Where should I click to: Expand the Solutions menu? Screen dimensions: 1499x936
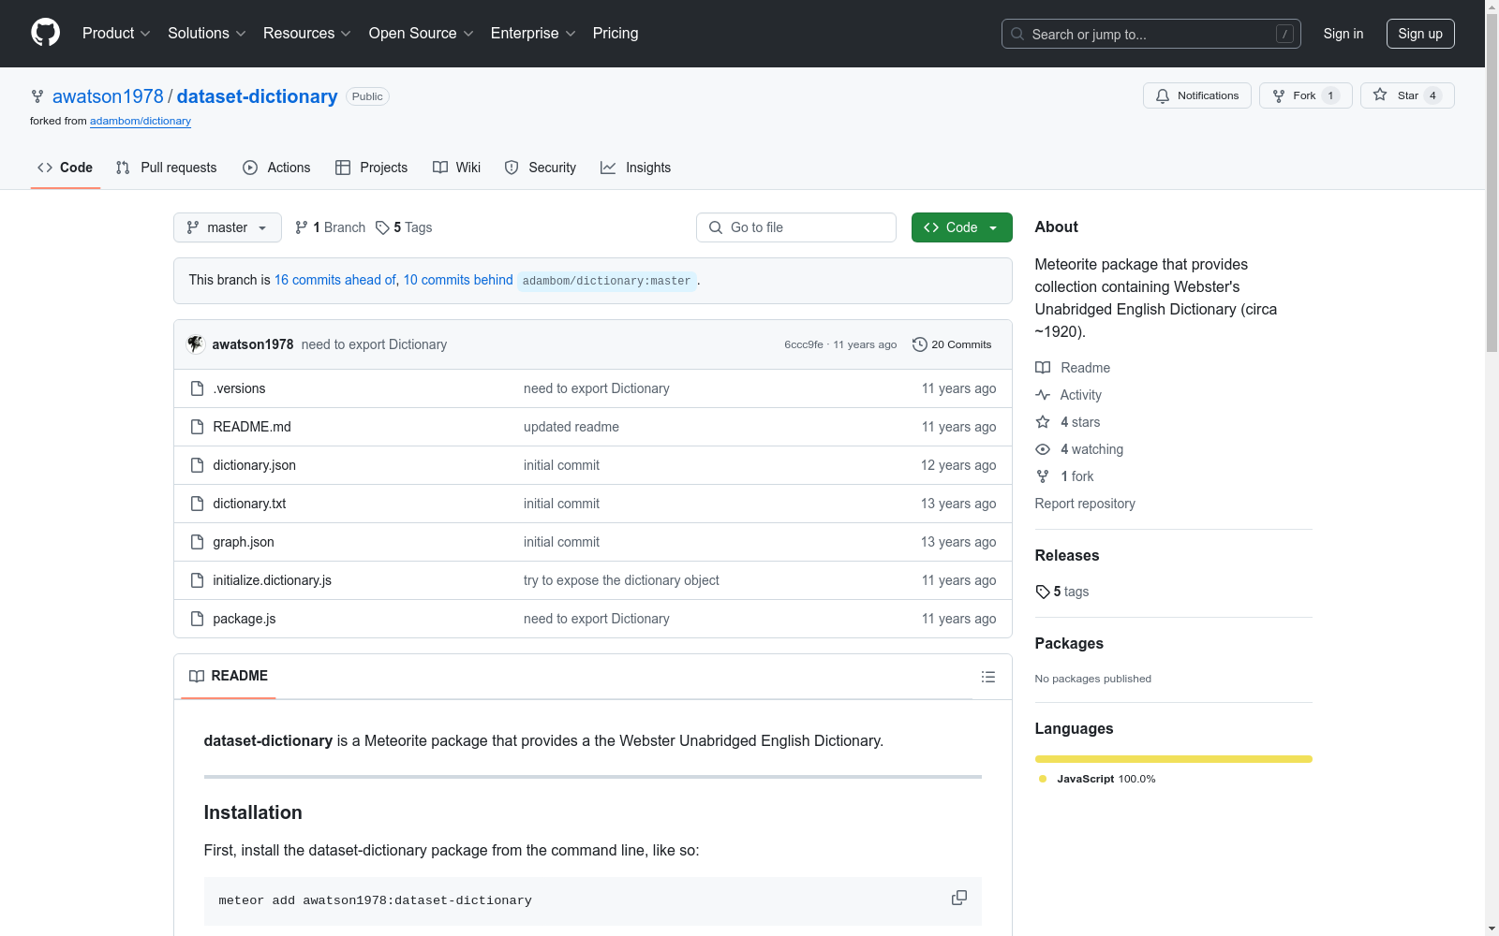[207, 34]
